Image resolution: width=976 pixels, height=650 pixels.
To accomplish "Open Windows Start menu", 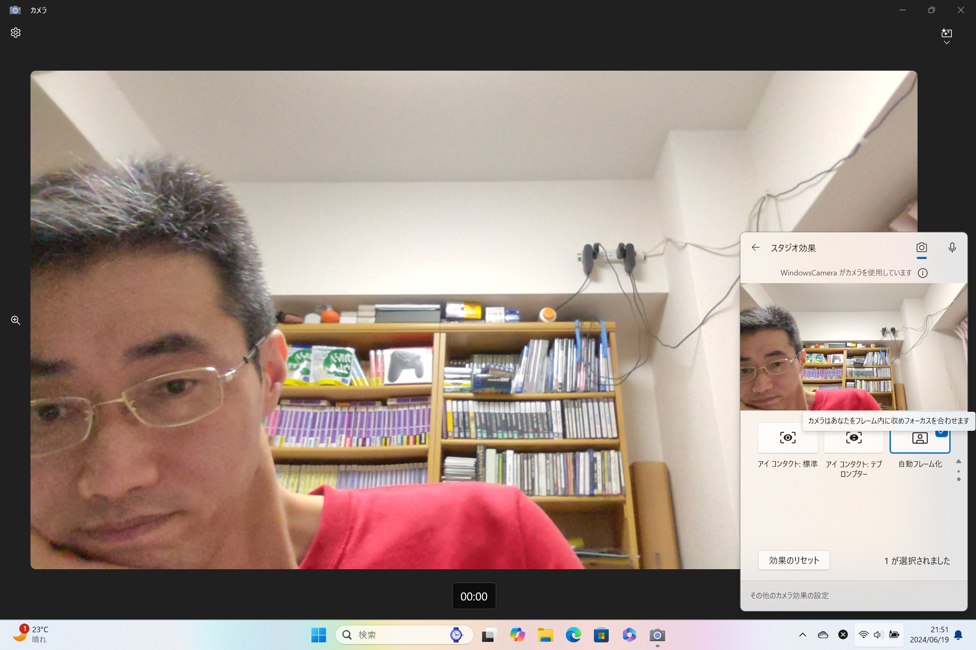I will [x=319, y=635].
